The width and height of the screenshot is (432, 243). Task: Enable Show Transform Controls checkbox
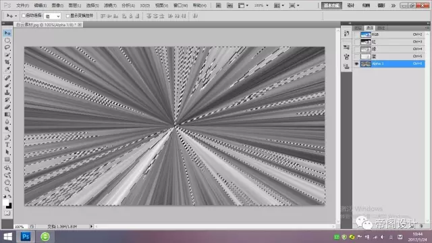pos(67,16)
